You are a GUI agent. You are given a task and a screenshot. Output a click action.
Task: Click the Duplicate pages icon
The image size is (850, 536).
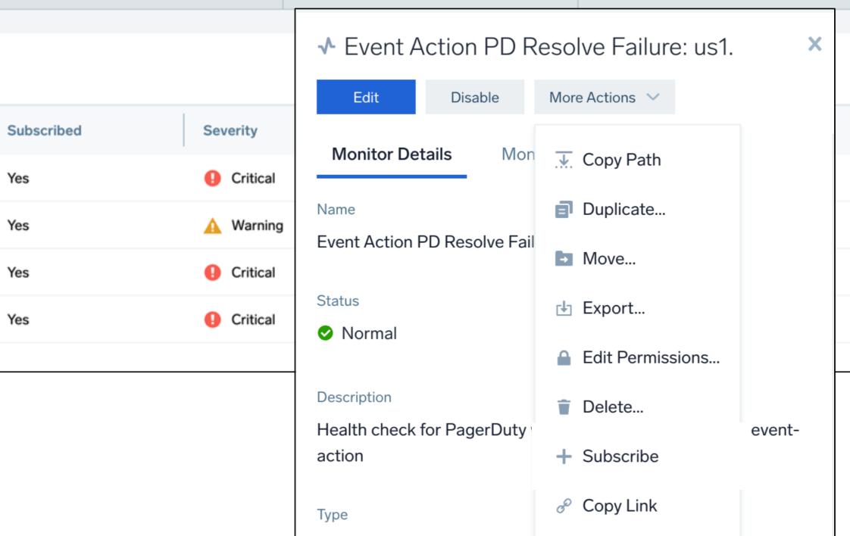(564, 208)
